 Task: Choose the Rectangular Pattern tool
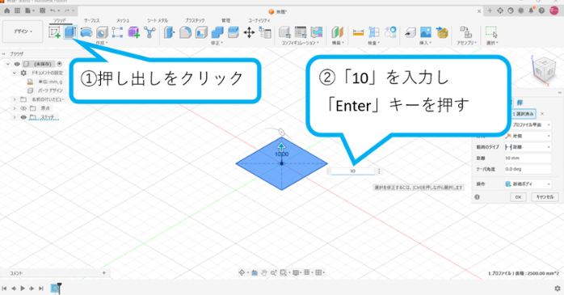[118, 32]
